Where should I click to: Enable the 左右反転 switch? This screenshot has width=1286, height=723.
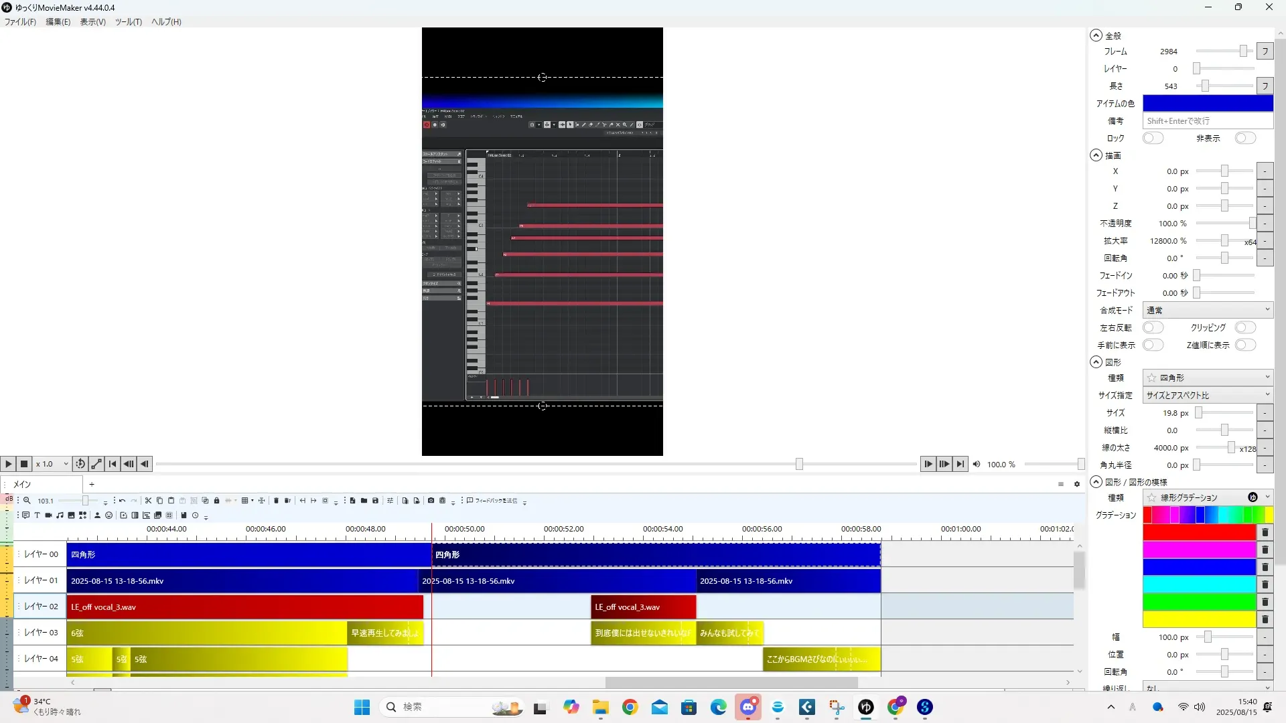pyautogui.click(x=1152, y=327)
